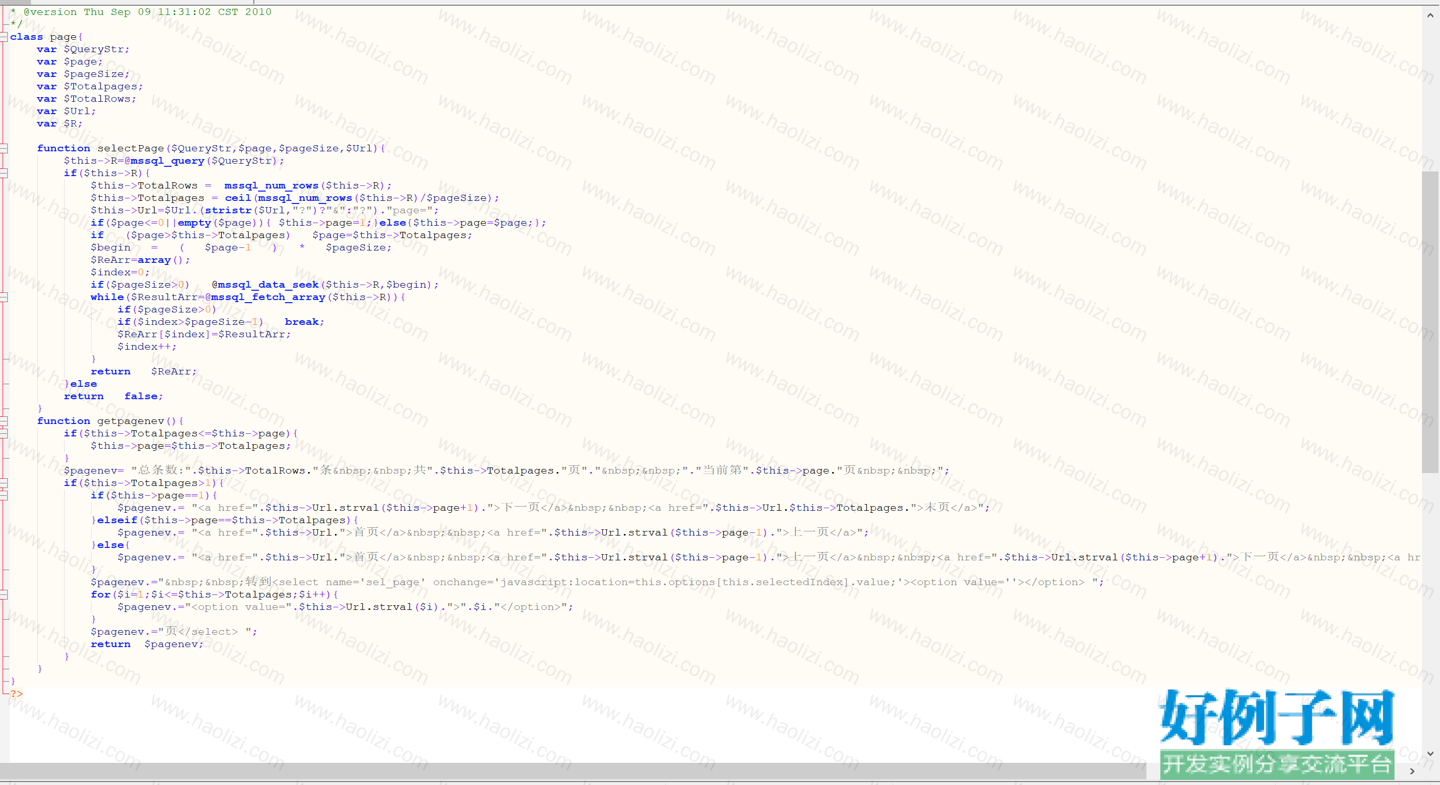Collapse the 'if($this->Totalpages>1)' fold marker

pos(4,483)
